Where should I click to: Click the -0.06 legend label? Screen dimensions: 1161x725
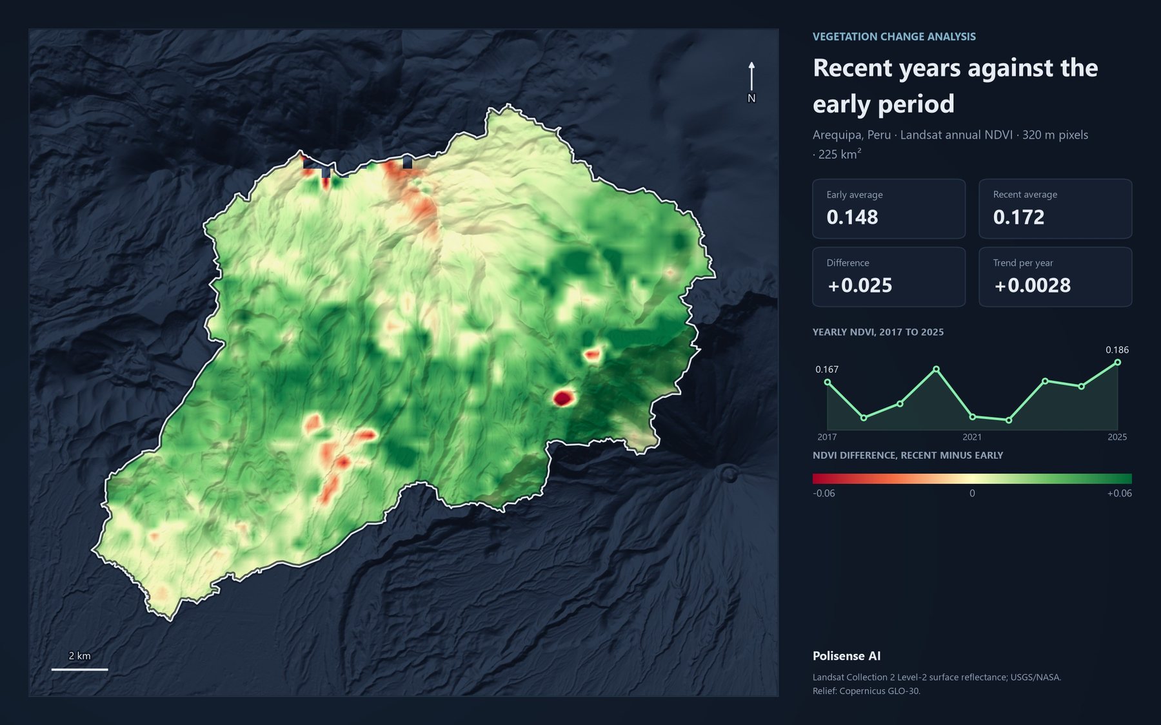tap(824, 494)
